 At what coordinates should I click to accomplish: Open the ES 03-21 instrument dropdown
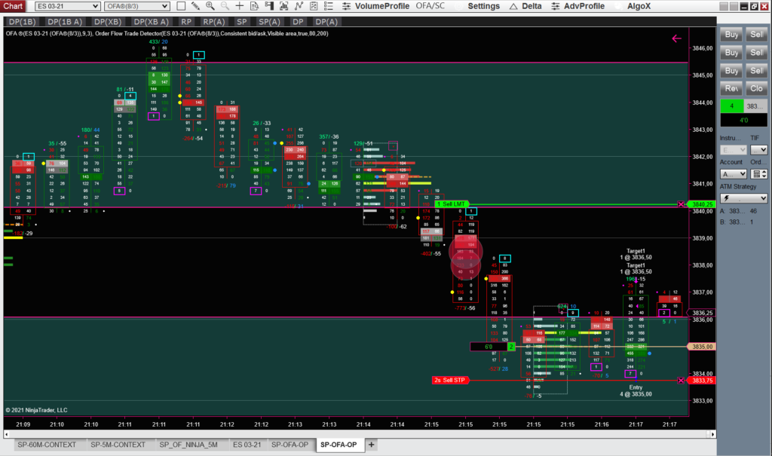pos(66,6)
